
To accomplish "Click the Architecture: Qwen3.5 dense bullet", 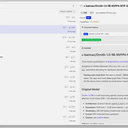I will pos(107,104).
